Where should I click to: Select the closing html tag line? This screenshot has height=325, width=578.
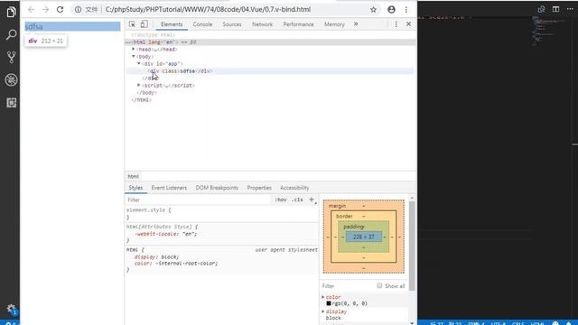(x=142, y=100)
